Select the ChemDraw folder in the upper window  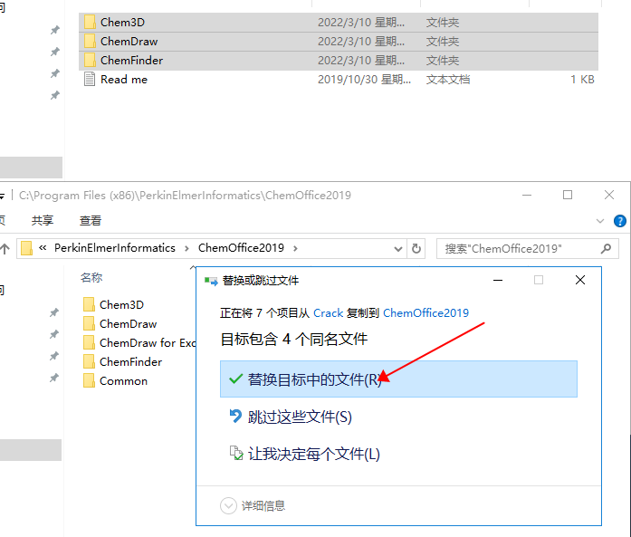(339, 42)
